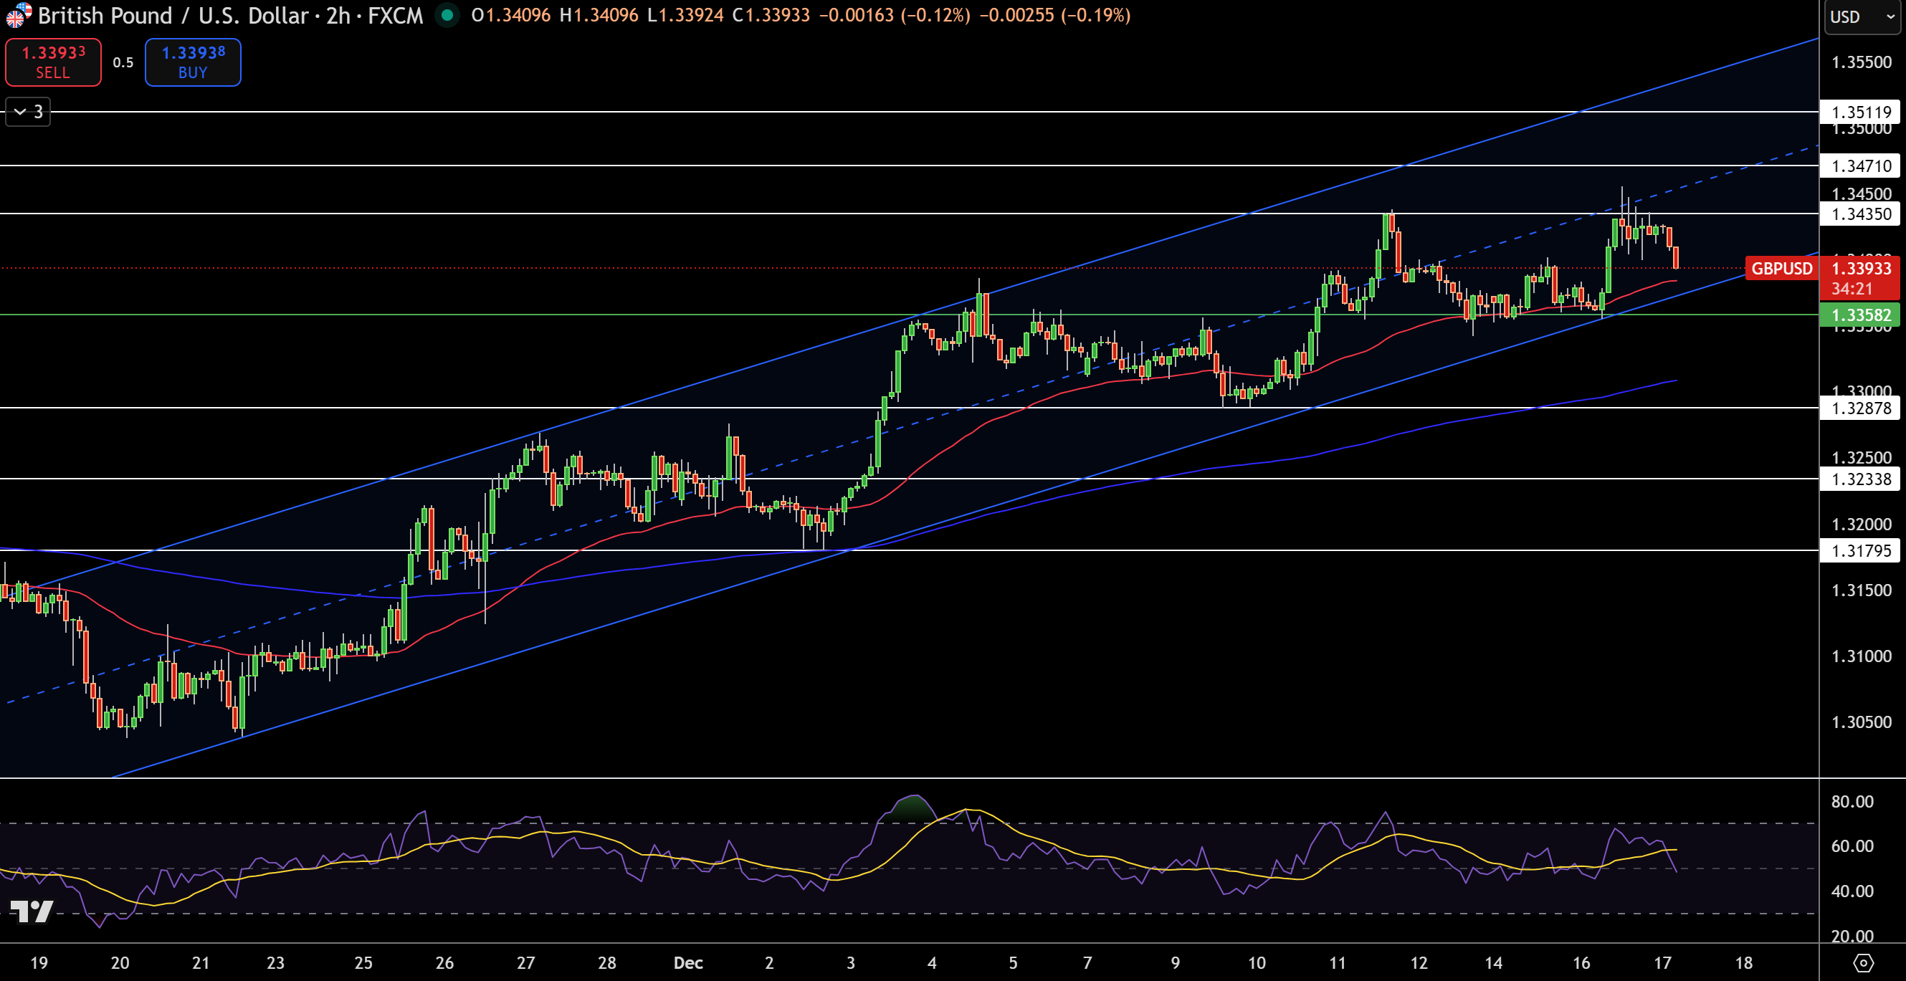The image size is (1906, 981).
Task: Click the green 1.33582 price level label
Action: [1860, 315]
